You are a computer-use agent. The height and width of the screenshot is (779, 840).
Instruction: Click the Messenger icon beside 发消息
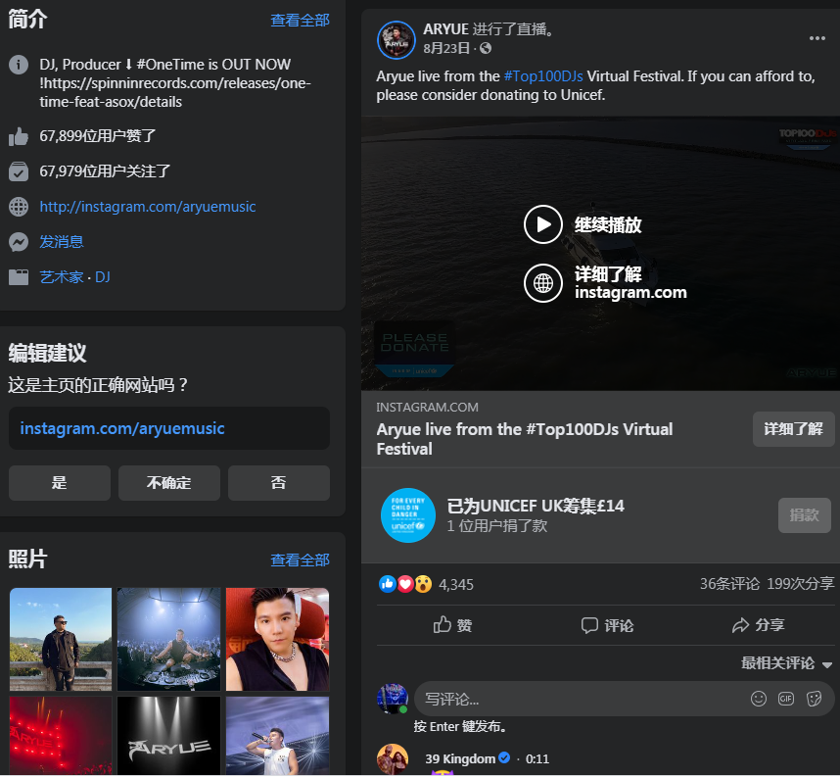click(x=19, y=242)
